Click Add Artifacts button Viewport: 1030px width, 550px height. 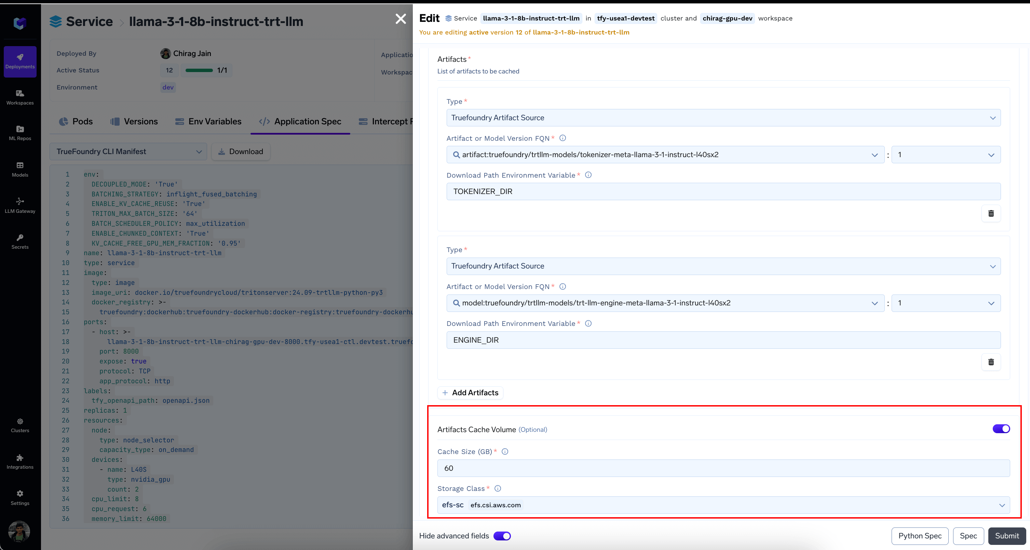[470, 393]
